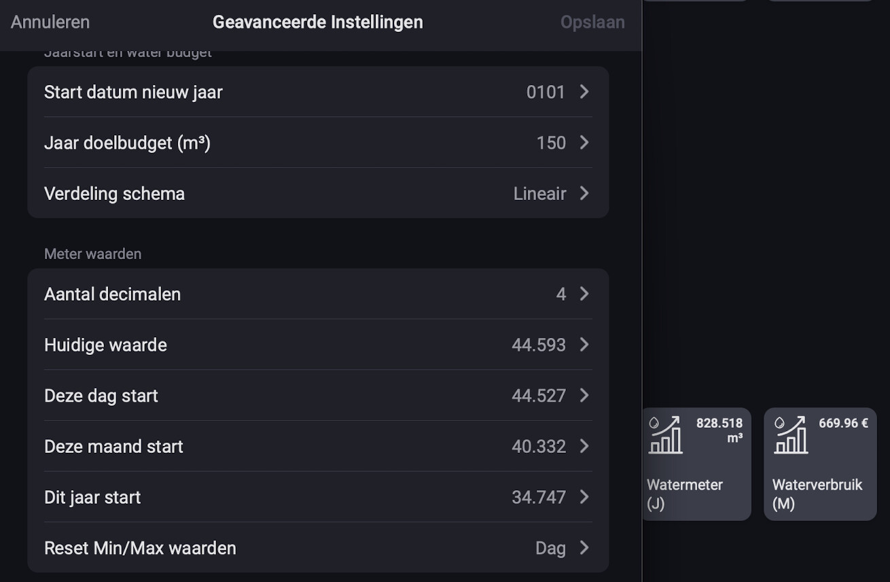Expand the Verdeling schema chevron
The height and width of the screenshot is (582, 890).
point(584,193)
